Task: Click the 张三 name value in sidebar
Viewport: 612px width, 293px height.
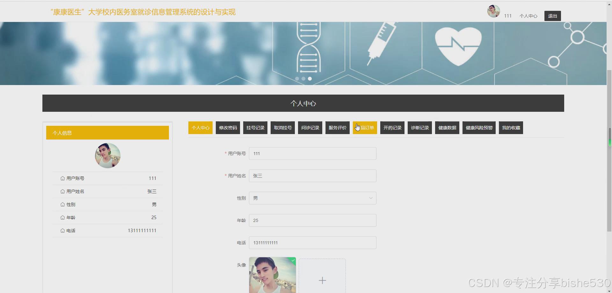Action: click(x=152, y=191)
